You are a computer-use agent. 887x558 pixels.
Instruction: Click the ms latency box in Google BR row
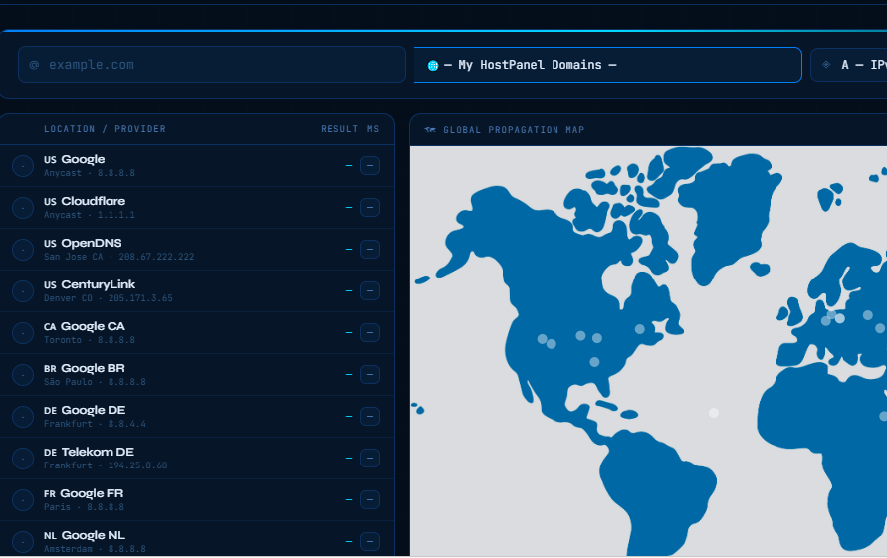(x=370, y=375)
